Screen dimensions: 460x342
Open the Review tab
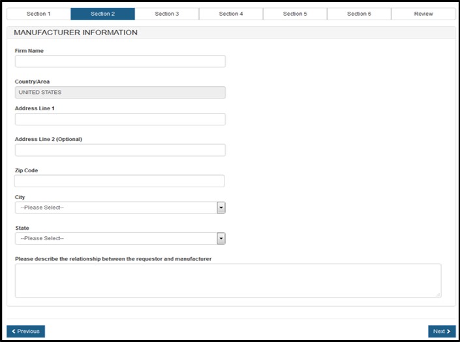coord(423,14)
